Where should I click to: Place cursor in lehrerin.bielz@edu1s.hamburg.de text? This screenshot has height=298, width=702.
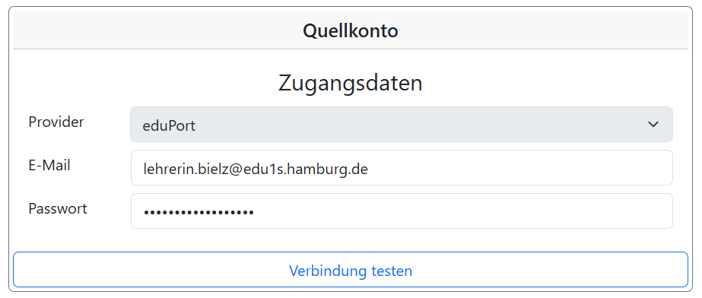tap(256, 169)
